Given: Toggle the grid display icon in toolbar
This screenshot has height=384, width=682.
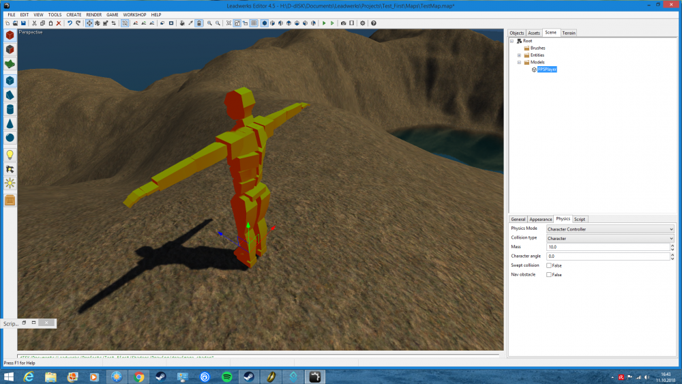Looking at the screenshot, I should point(254,23).
